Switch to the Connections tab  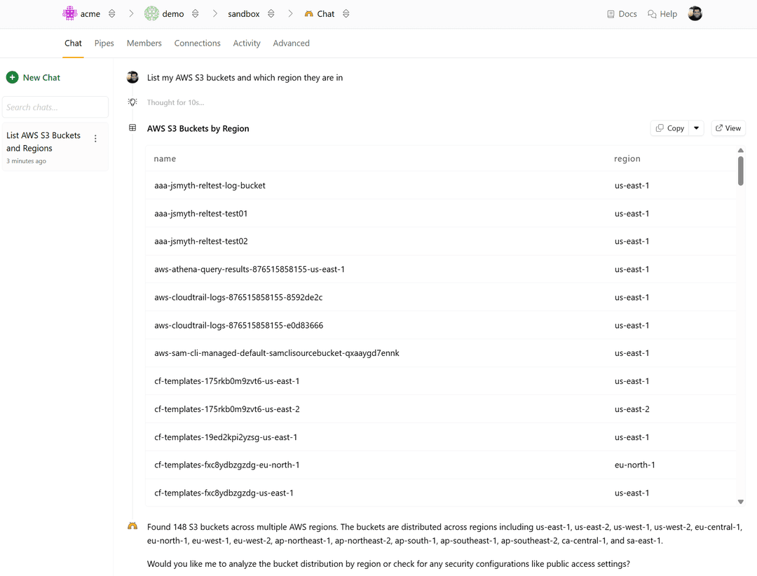(198, 43)
